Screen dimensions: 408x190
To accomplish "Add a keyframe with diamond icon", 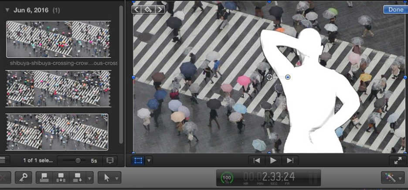I will 148,9.
